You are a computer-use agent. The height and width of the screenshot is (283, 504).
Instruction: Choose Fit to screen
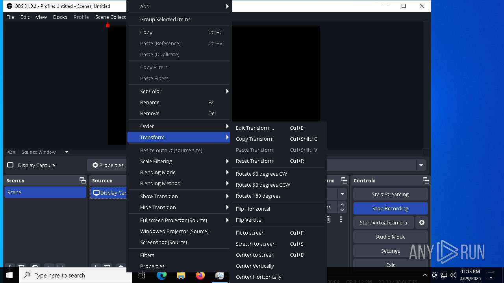[279, 233]
